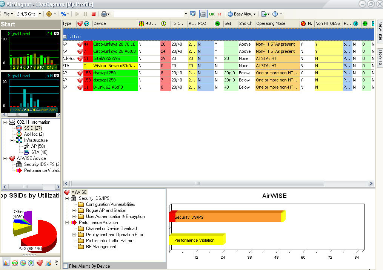Sort by the Non HT OBSS column header
The width and height of the screenshot is (383, 270).
point(328,23)
